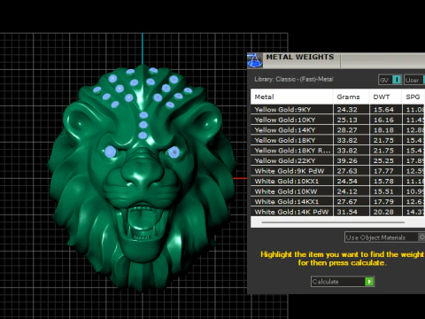Click the METAL WEIGHTS panel title
The height and width of the screenshot is (319, 425).
[300, 57]
